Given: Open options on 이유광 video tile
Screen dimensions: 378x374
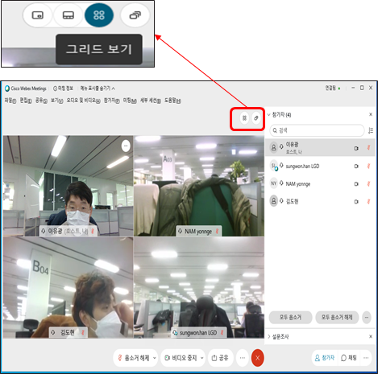Looking at the screenshot, I should tap(126, 146).
